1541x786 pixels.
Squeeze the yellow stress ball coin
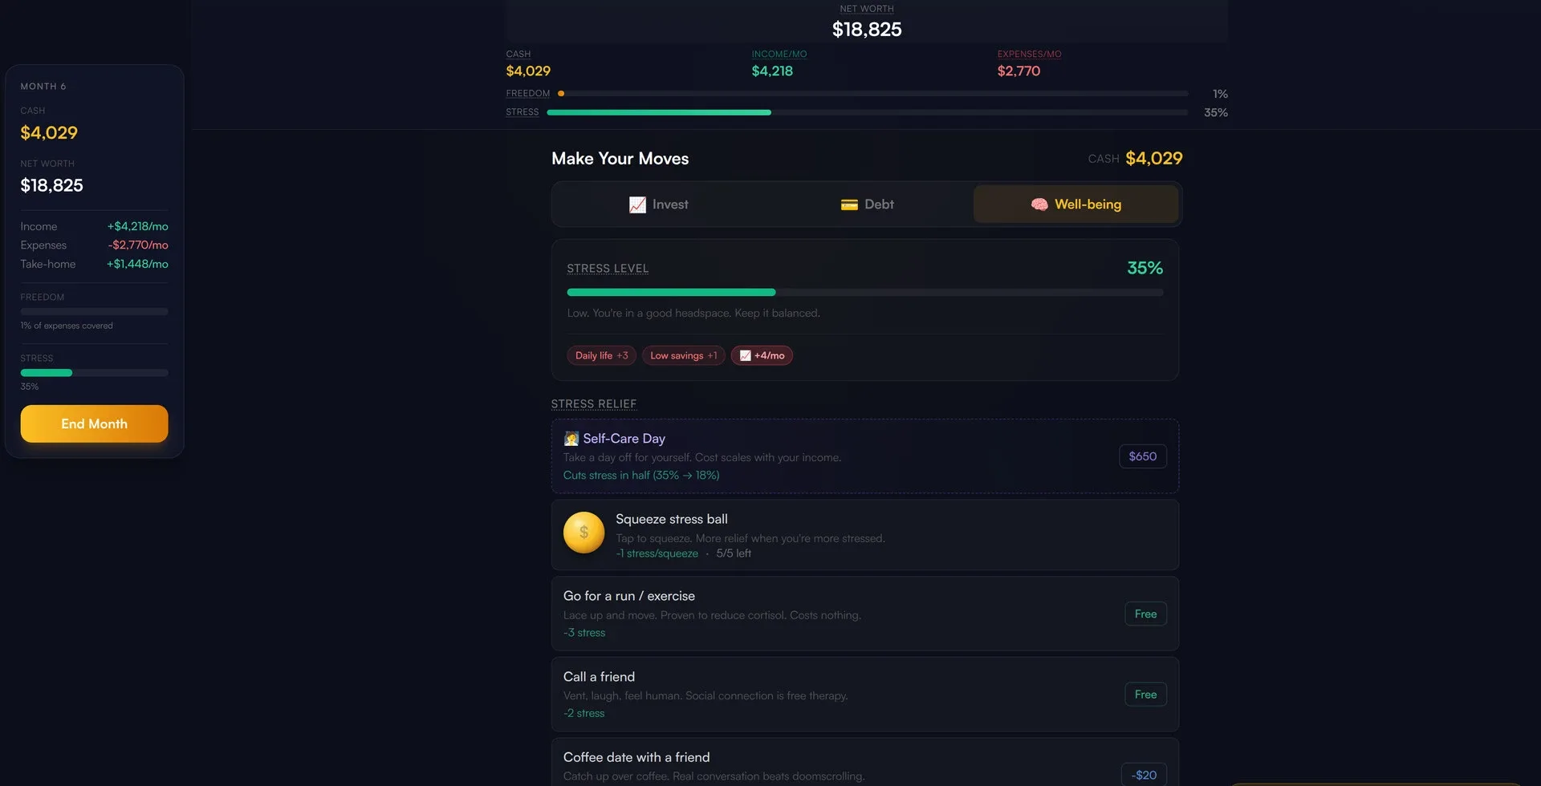point(583,533)
